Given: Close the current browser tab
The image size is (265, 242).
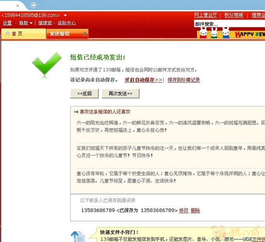Looking at the screenshot, I should (x=18, y=6).
